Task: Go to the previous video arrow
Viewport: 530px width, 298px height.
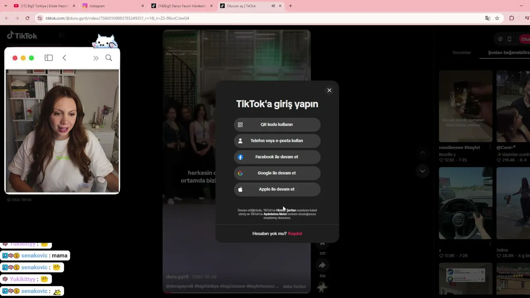Action: tap(422, 153)
